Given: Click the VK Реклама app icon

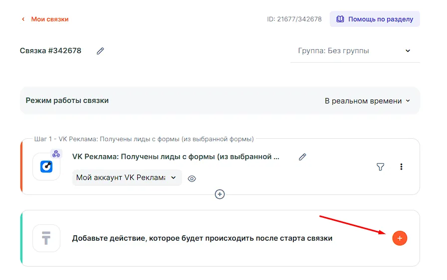Looking at the screenshot, I should point(46,167).
